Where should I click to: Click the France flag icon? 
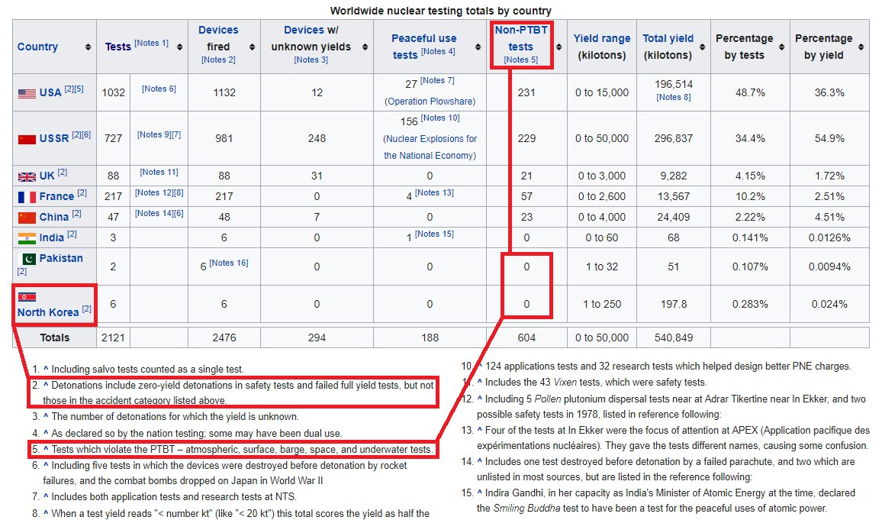click(x=27, y=197)
